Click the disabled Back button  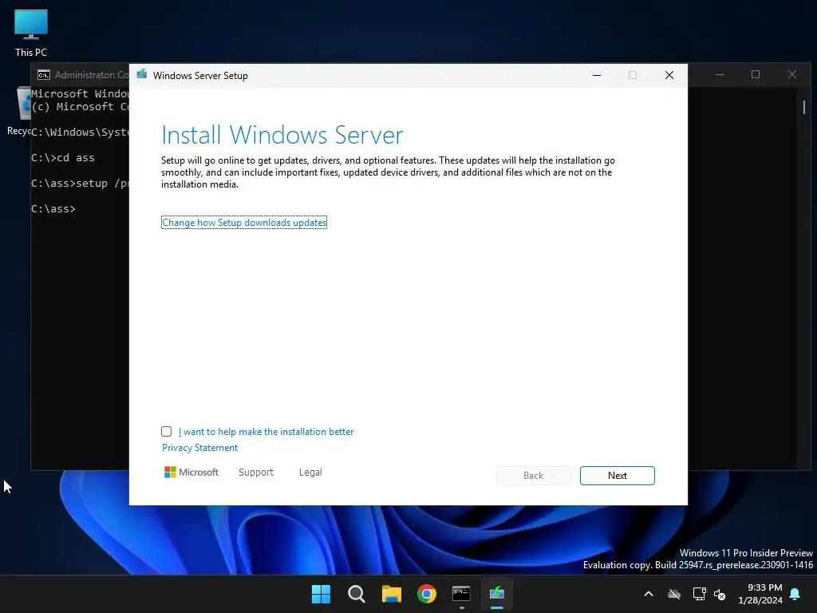pos(534,476)
